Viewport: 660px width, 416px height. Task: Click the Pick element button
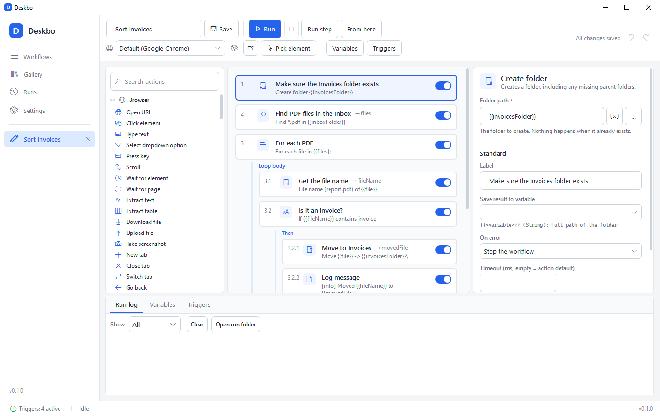pos(289,48)
